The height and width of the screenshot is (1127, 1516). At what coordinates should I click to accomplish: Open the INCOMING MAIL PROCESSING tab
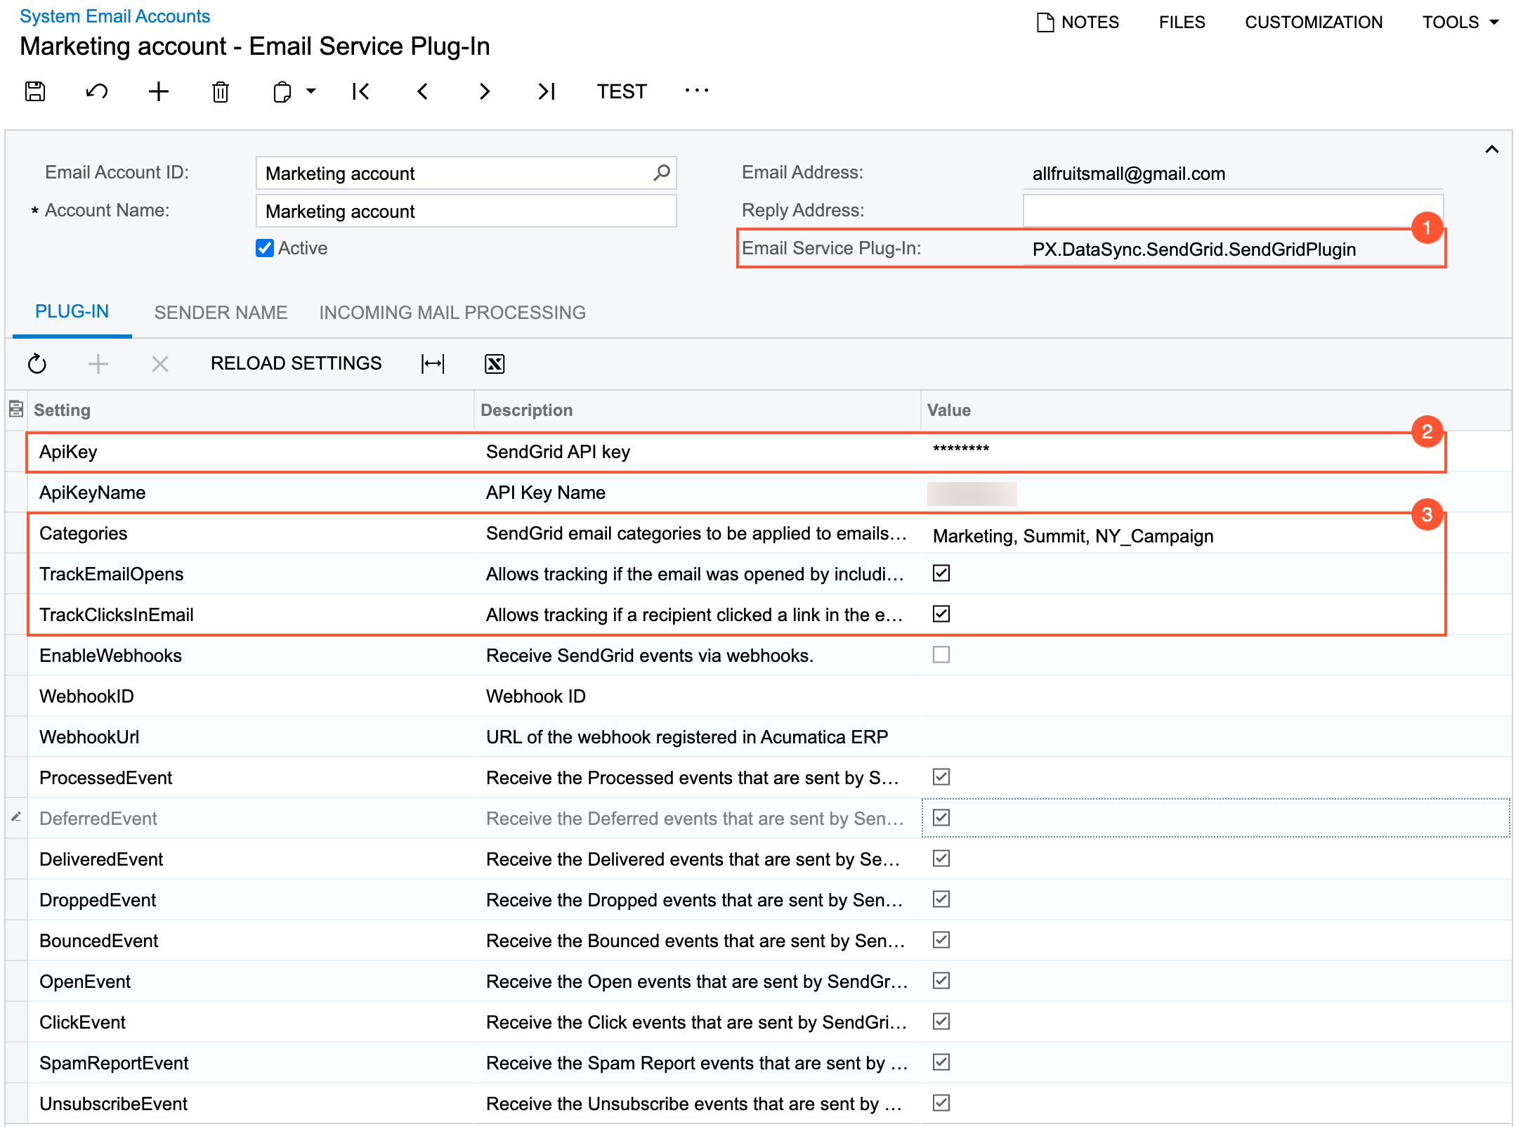point(452,313)
